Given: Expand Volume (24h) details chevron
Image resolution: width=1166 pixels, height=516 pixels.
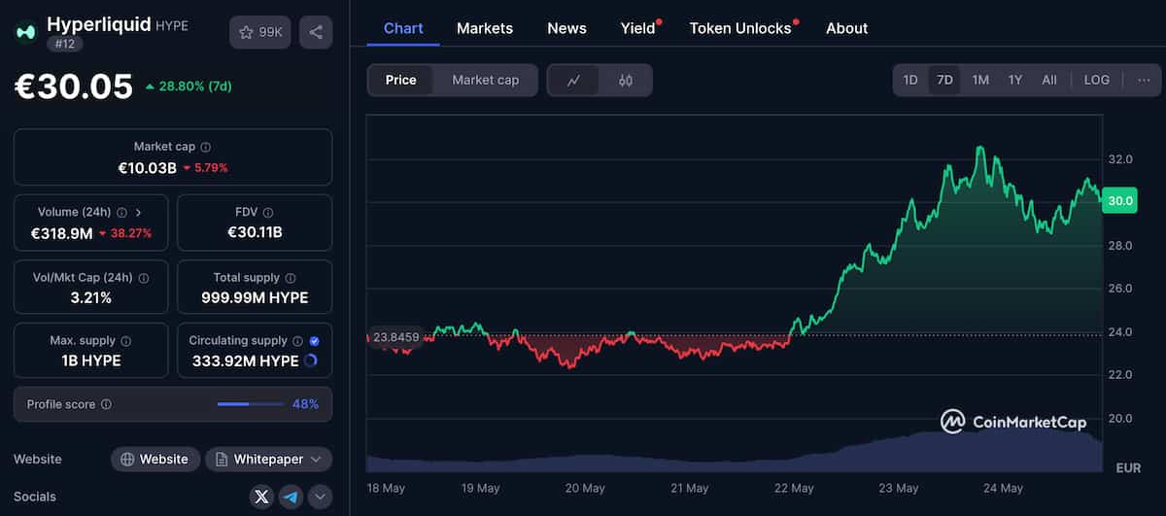Looking at the screenshot, I should [139, 212].
